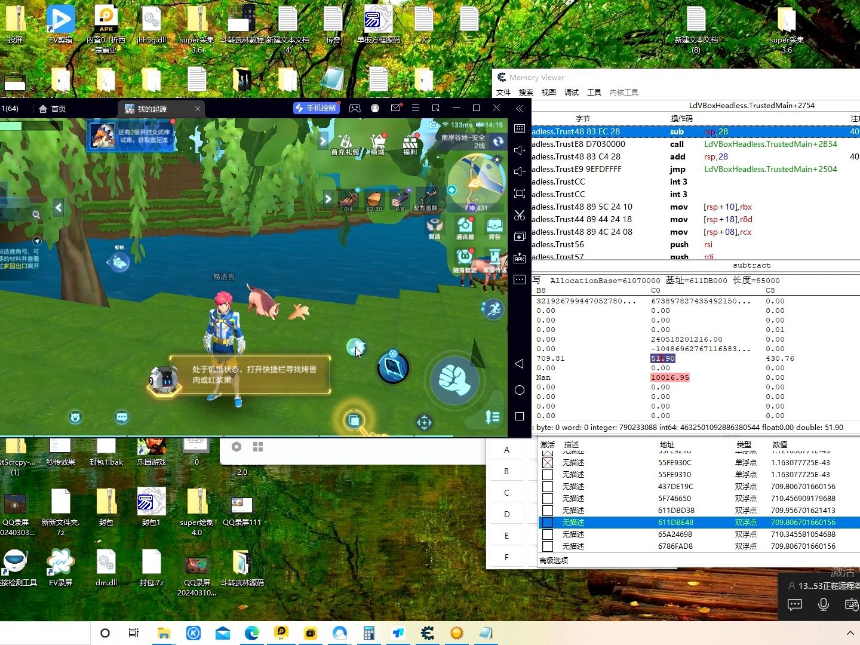Expand the material tracker arrow beside 0/4
Viewport: 860px width, 645px height.
[328, 199]
